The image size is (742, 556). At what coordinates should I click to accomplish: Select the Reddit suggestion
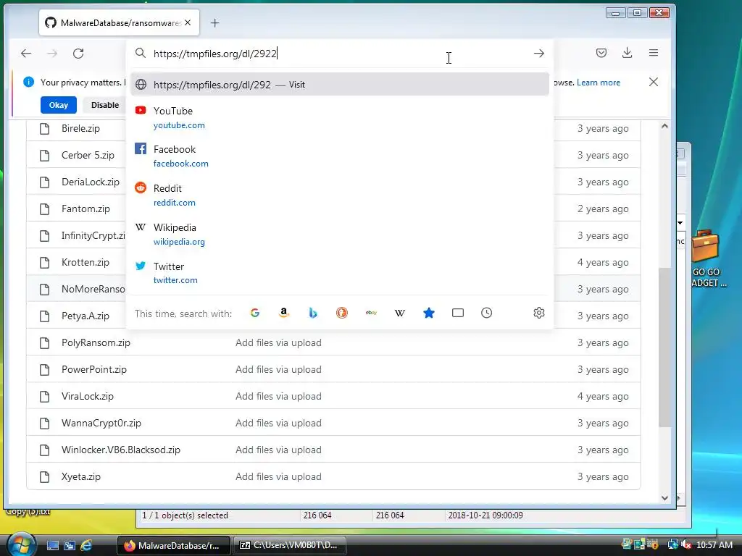pyautogui.click(x=340, y=195)
